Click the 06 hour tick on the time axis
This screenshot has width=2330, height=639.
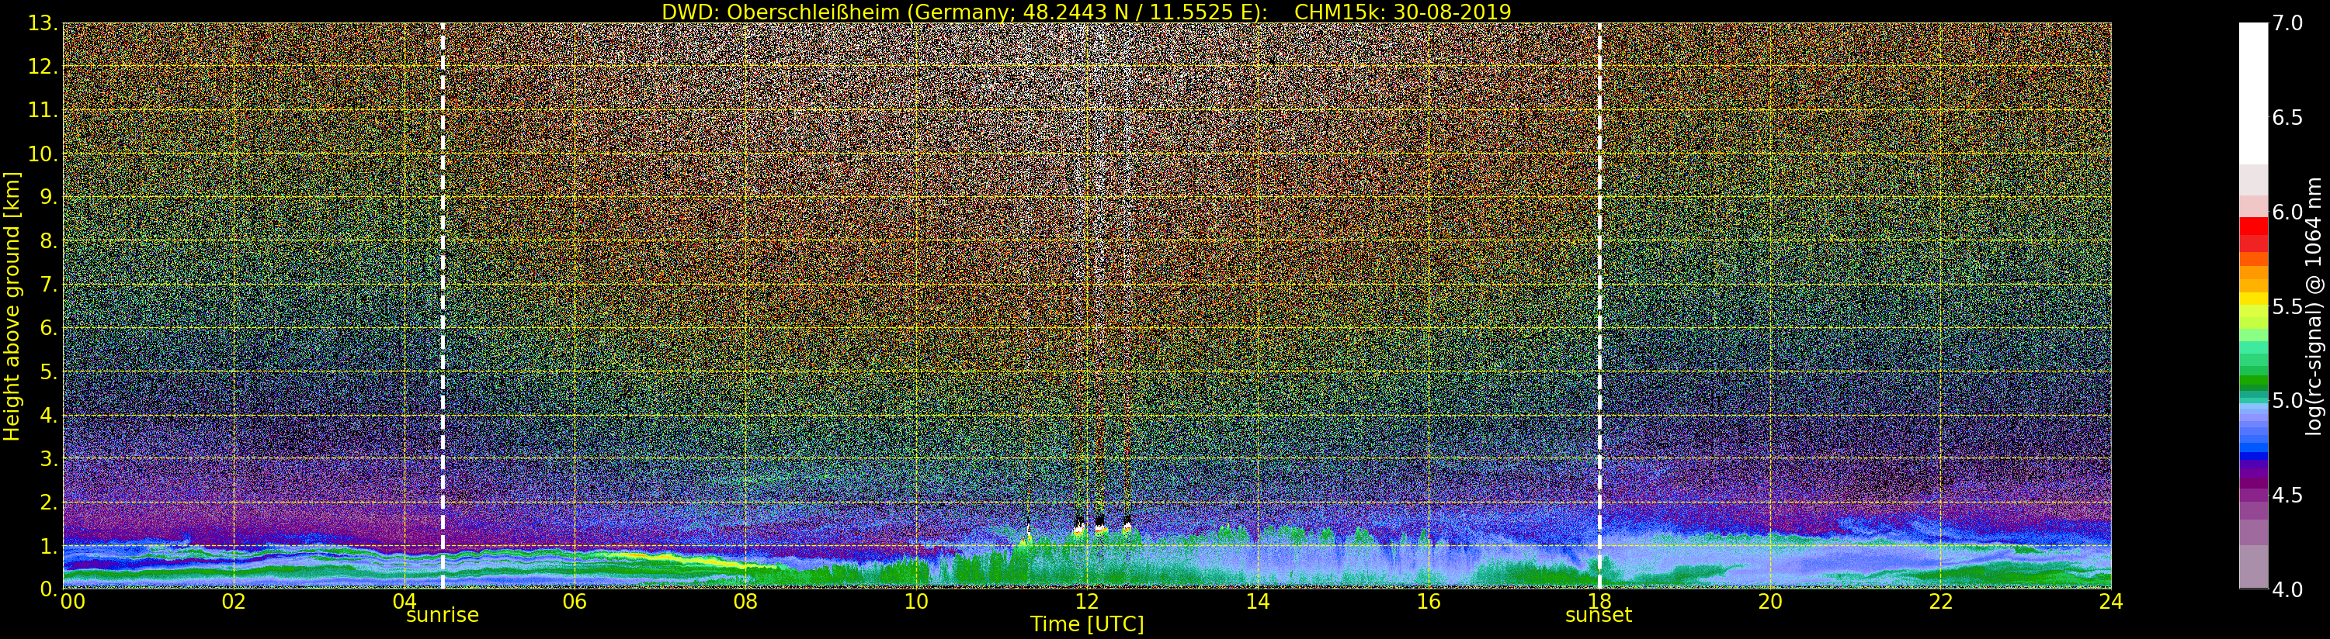(x=575, y=602)
